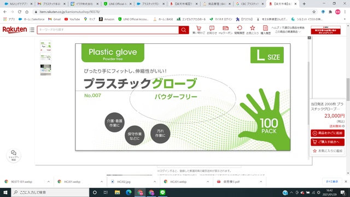The image size is (350, 197).
Task: Click the red Rakuten search magnifier button
Action: [x=184, y=30]
